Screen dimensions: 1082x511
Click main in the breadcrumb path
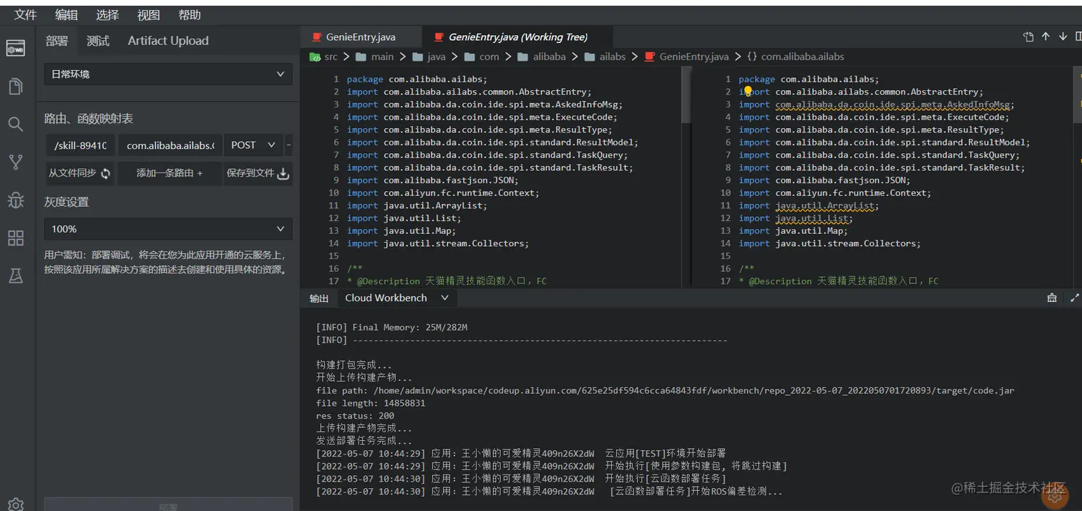(x=382, y=57)
